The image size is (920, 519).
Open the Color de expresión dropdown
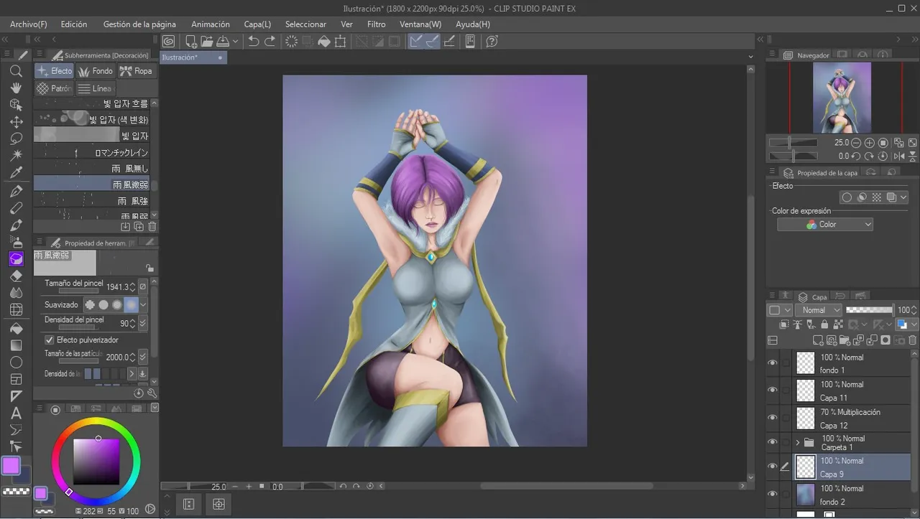pyautogui.click(x=825, y=225)
